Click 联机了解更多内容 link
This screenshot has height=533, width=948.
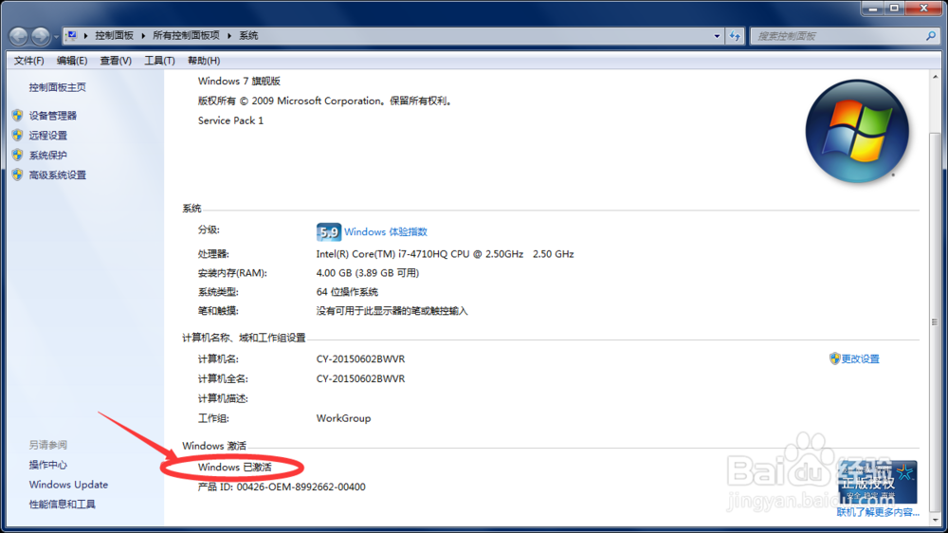pyautogui.click(x=878, y=512)
